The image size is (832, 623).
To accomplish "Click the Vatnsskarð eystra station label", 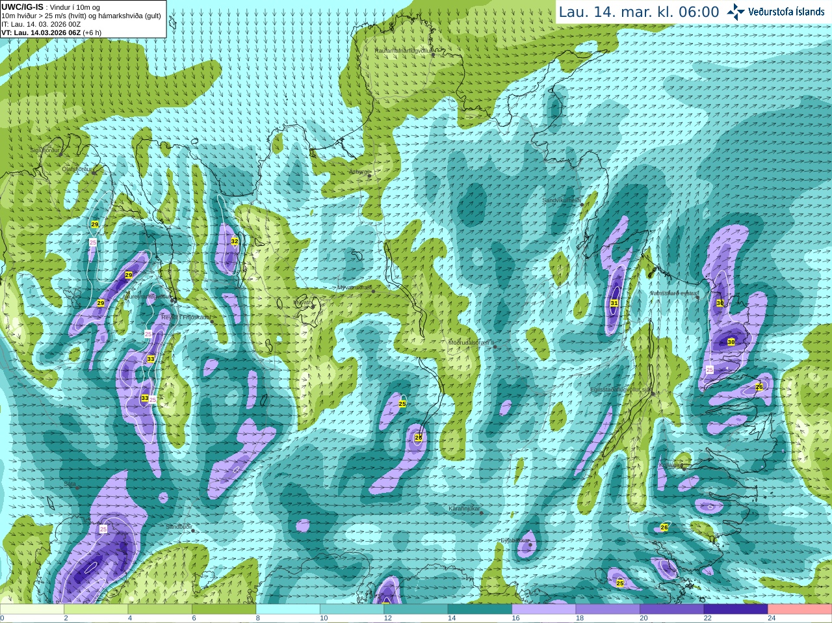I will tap(674, 293).
